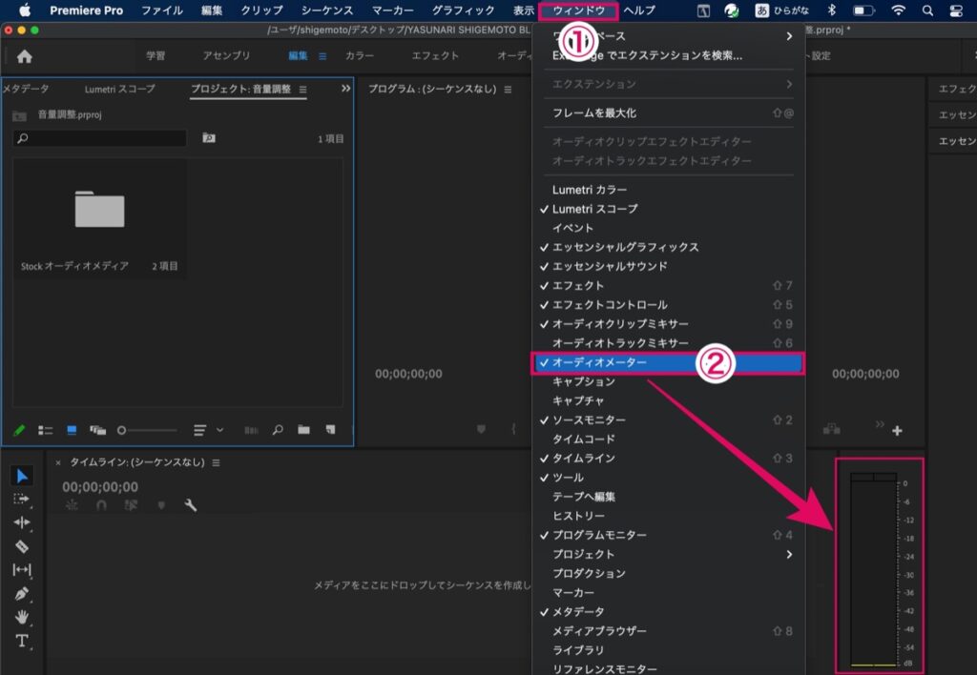This screenshot has height=675, width=977.
Task: Click the program monitor plus button editor
Action: point(897,430)
